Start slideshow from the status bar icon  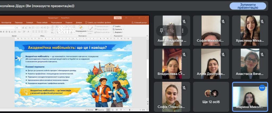pyautogui.click(x=120, y=110)
